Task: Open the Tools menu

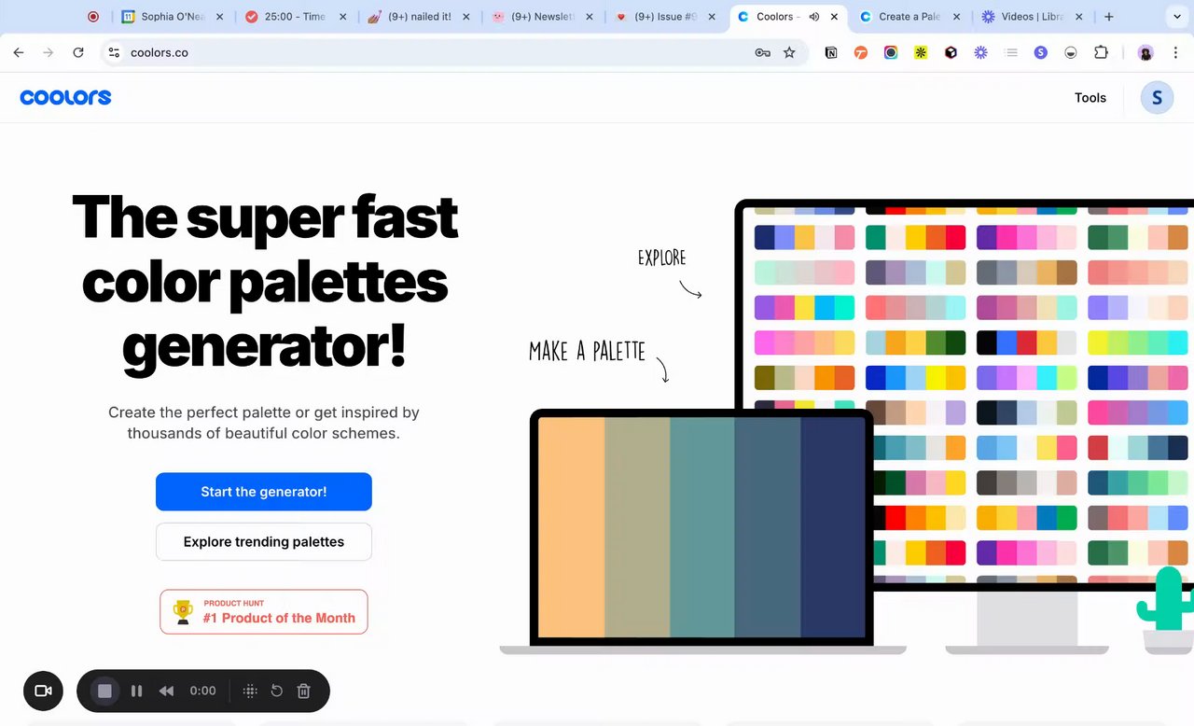Action: 1090,97
